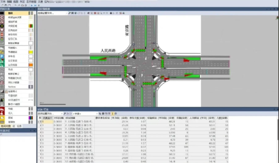Toggle visibility box for 数据采集点
Viewport: 279px width, 163px height.
coord(31,43)
